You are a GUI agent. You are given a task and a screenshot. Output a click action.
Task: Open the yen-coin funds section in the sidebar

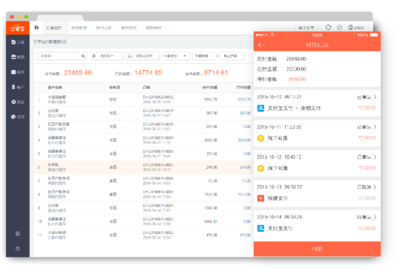[x=18, y=102]
